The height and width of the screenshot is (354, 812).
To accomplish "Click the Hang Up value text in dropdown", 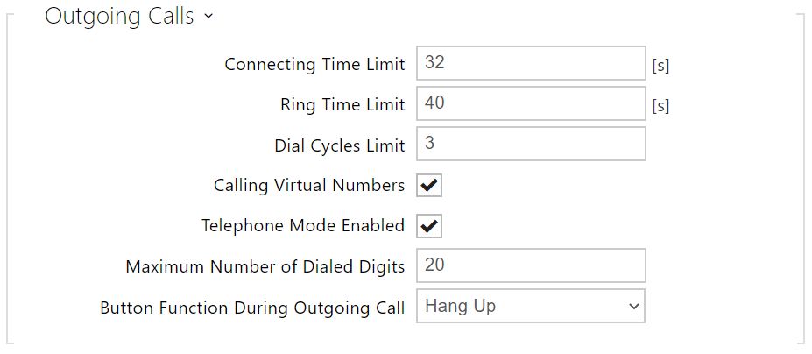I will pos(460,307).
